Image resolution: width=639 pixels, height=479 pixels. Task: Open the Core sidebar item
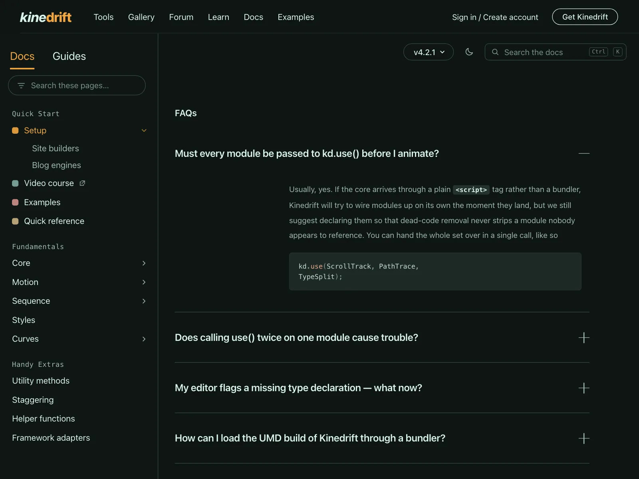pos(21,263)
